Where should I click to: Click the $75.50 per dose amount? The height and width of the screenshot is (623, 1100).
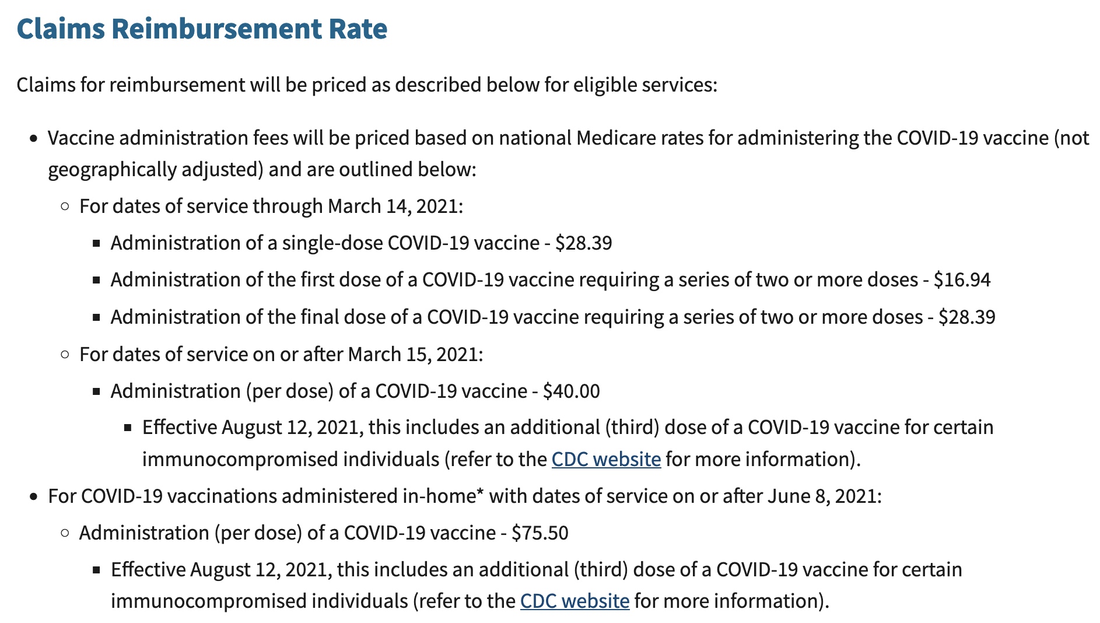540,533
